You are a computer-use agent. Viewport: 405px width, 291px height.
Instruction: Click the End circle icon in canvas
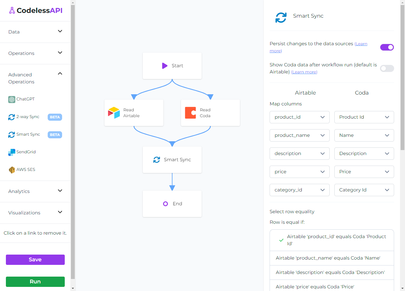tap(165, 204)
